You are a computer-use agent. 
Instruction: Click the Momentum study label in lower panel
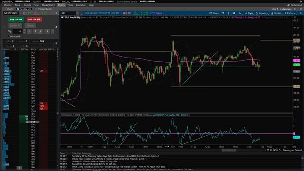click(x=169, y=115)
